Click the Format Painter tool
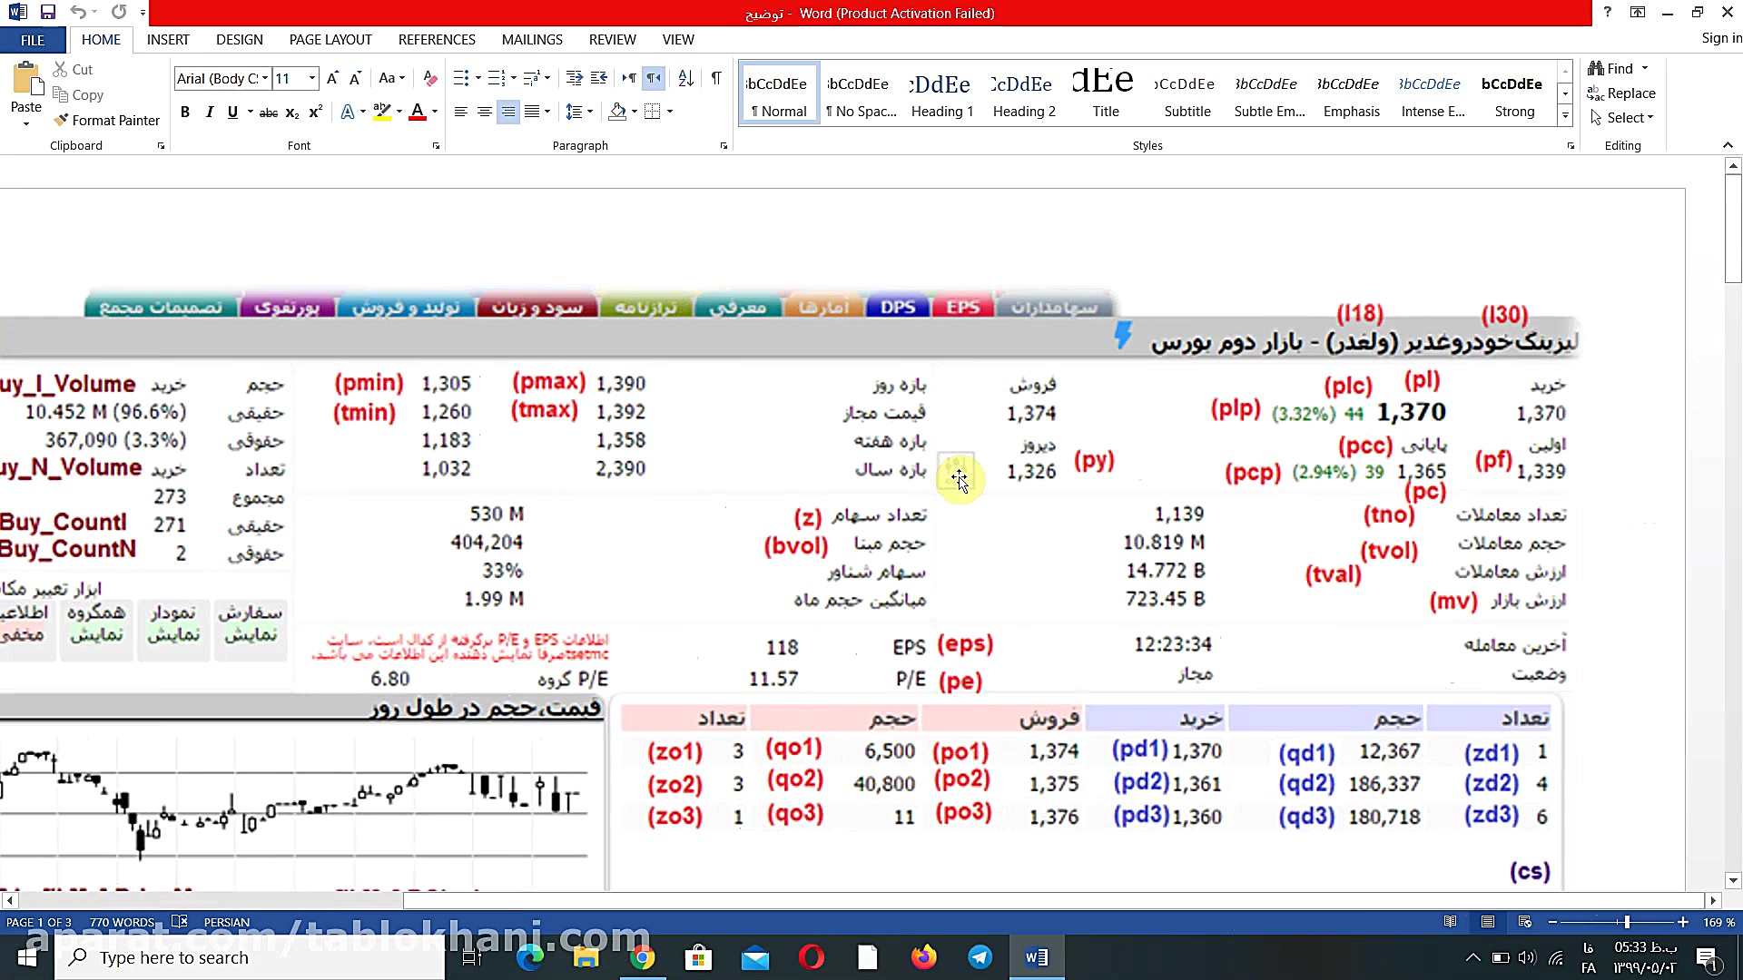 106,120
